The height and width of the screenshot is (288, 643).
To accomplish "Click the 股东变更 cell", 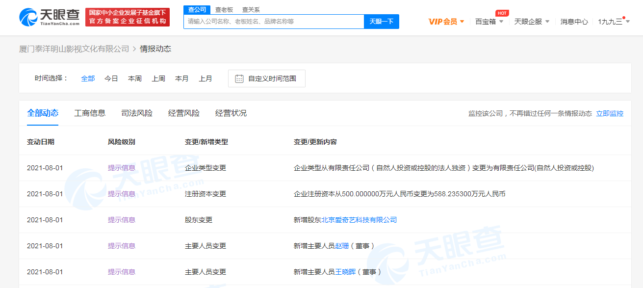I will click(199, 220).
